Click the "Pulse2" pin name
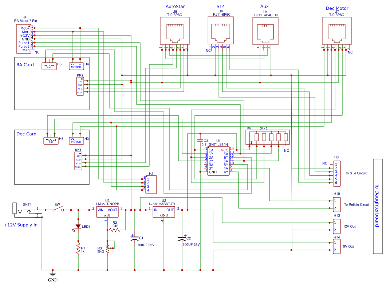Viewport: 386px width, 286px height. [24, 47]
